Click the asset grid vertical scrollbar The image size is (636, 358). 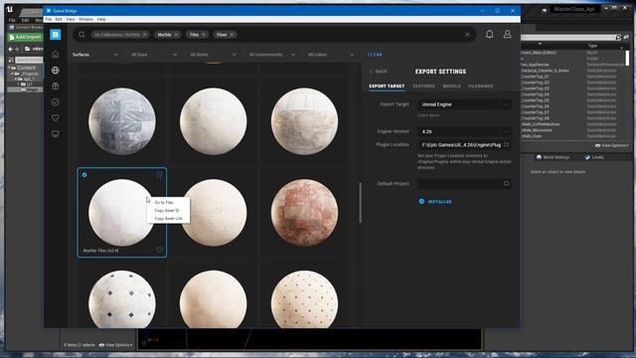[x=360, y=203]
